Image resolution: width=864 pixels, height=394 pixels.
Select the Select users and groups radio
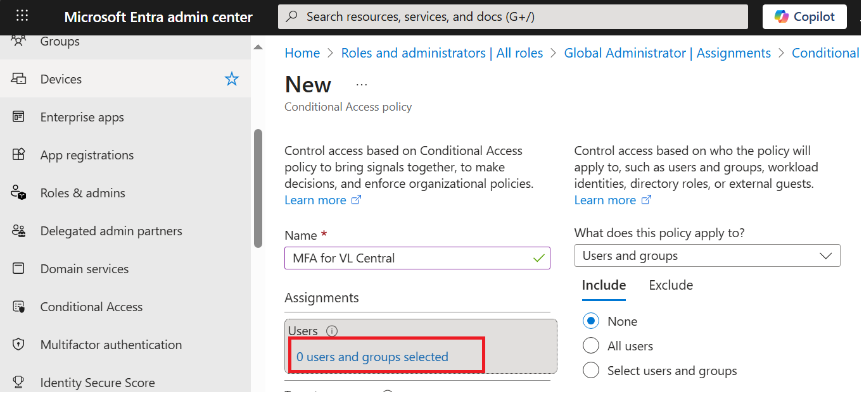click(591, 371)
